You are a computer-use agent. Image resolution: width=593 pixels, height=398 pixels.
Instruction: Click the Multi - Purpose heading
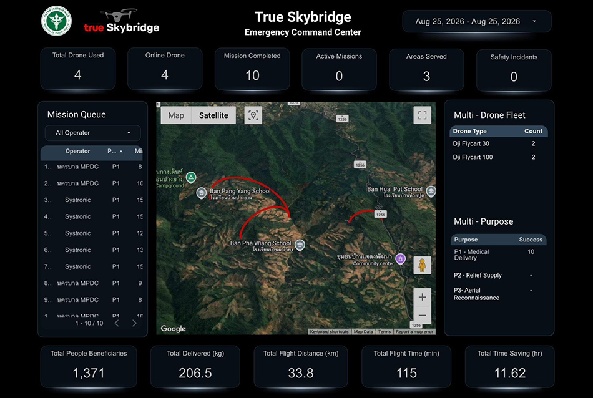click(x=483, y=221)
